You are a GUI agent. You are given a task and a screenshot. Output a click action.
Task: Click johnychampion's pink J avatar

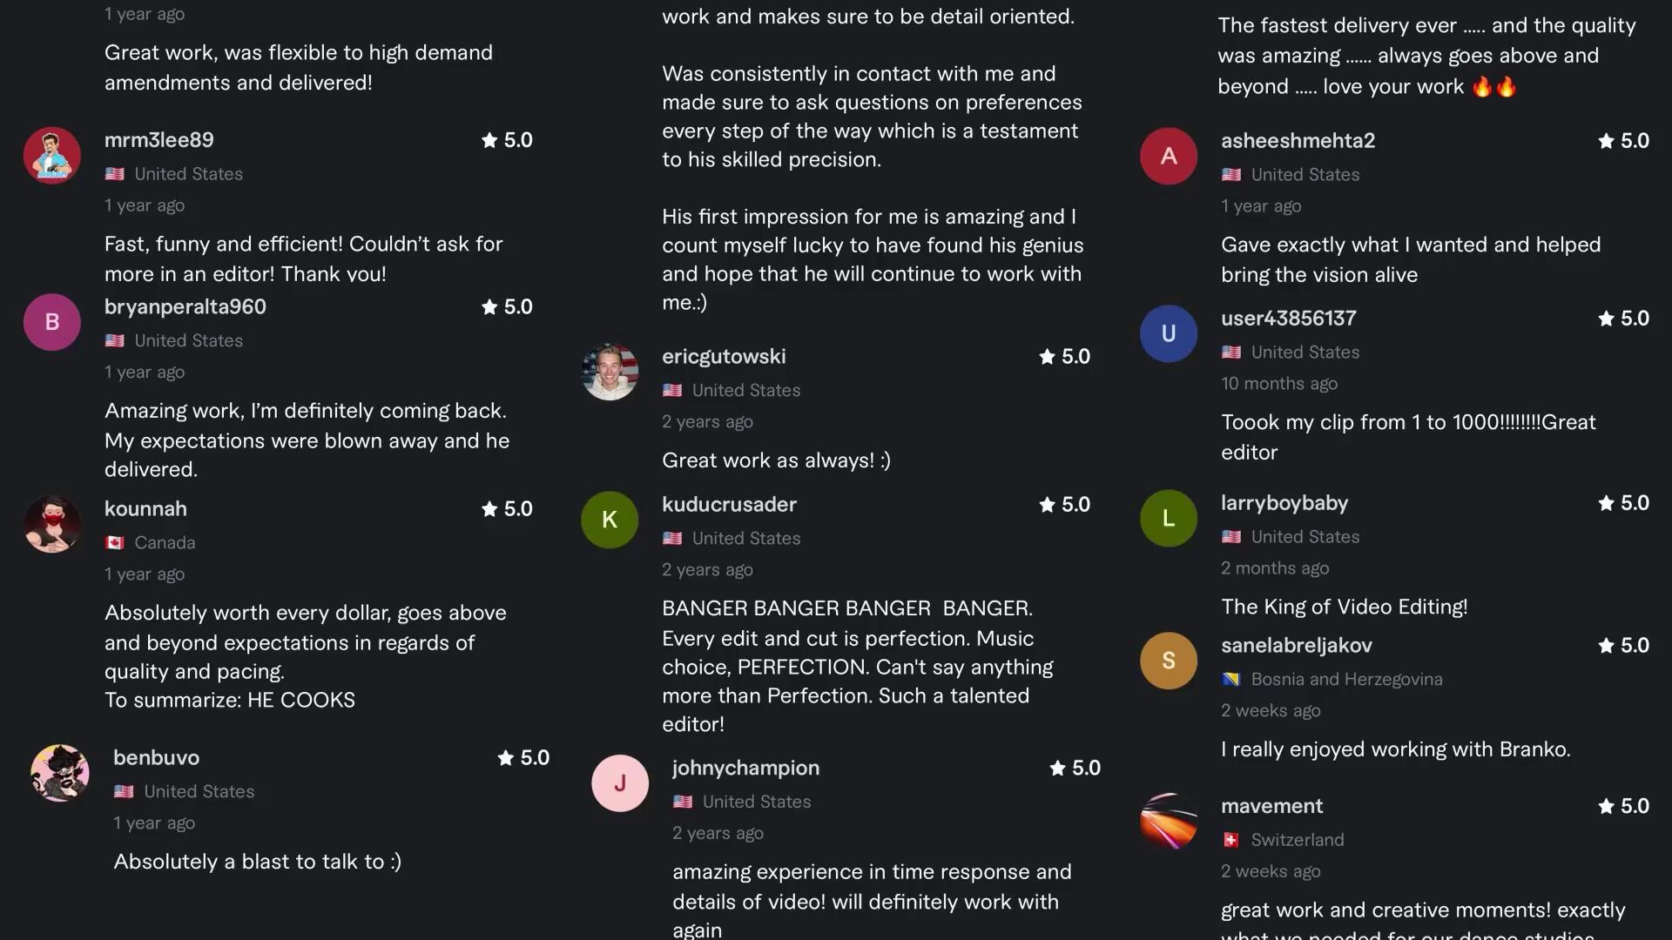click(620, 783)
